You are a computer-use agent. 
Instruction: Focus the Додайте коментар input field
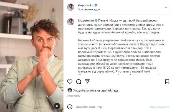point(112,107)
